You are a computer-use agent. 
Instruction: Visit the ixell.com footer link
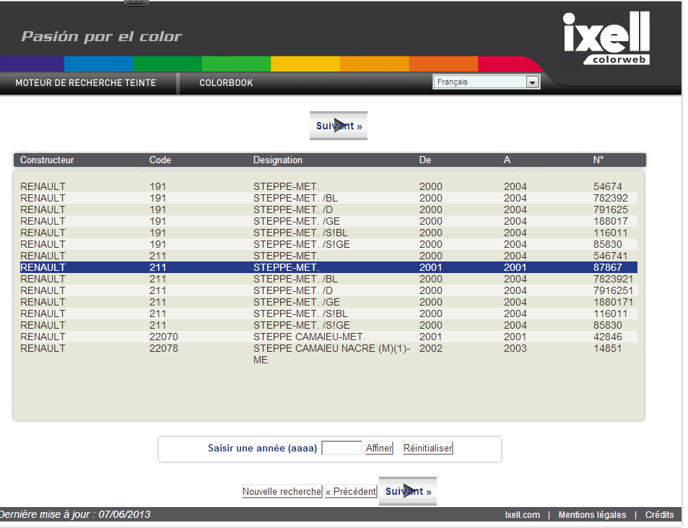coord(522,515)
